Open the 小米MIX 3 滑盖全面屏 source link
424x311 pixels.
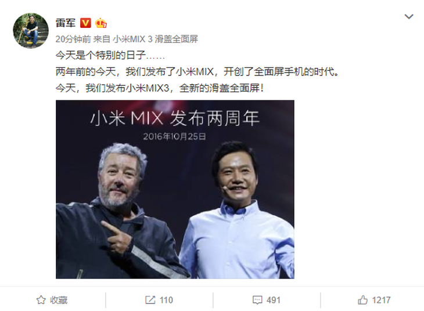click(155, 39)
